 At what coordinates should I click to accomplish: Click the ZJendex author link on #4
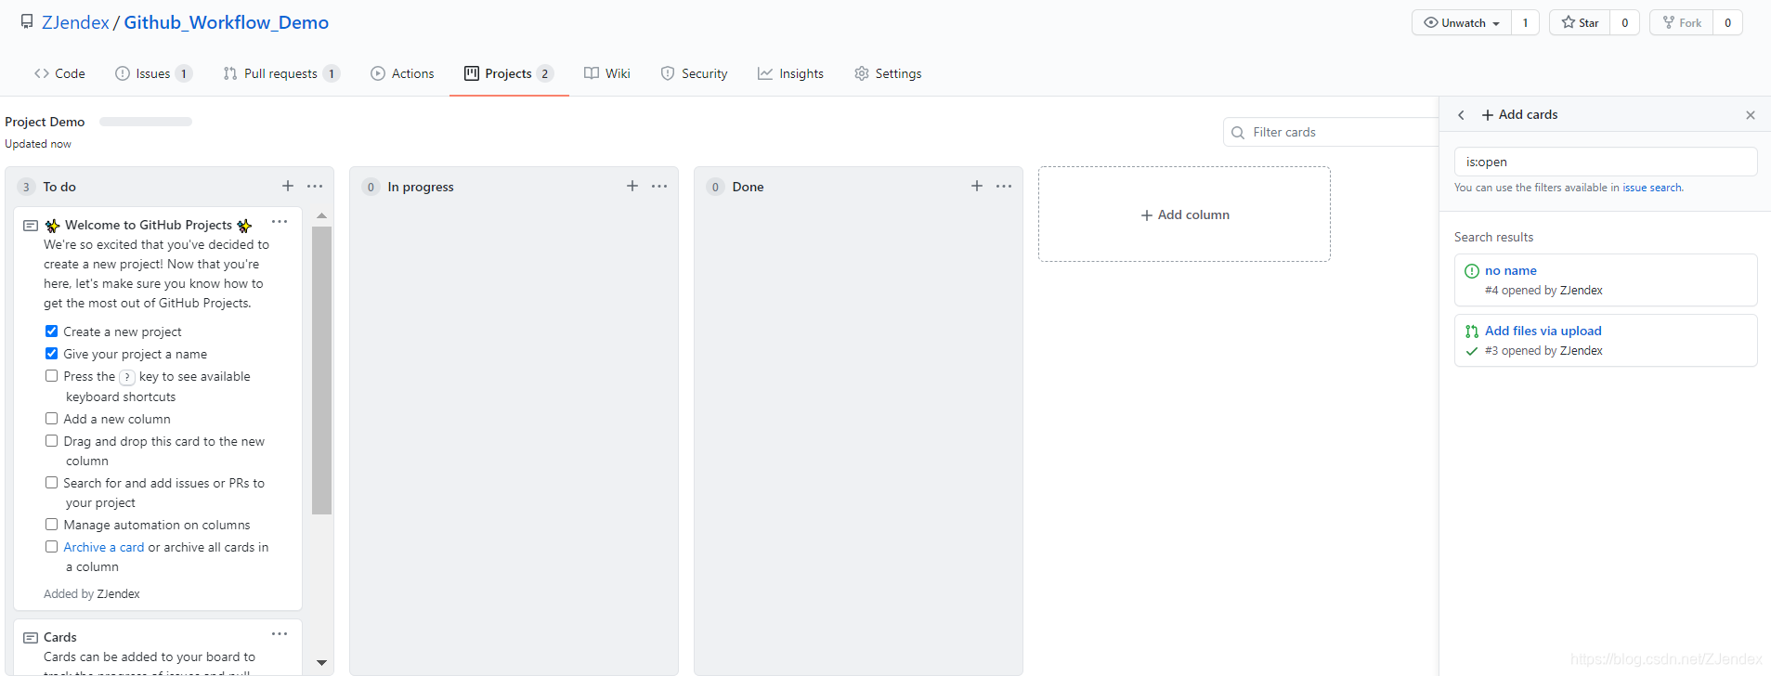tap(1582, 291)
